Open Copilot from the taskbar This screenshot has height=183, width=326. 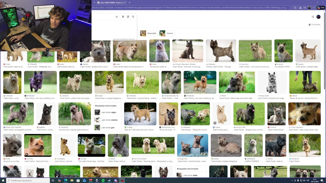point(59,180)
